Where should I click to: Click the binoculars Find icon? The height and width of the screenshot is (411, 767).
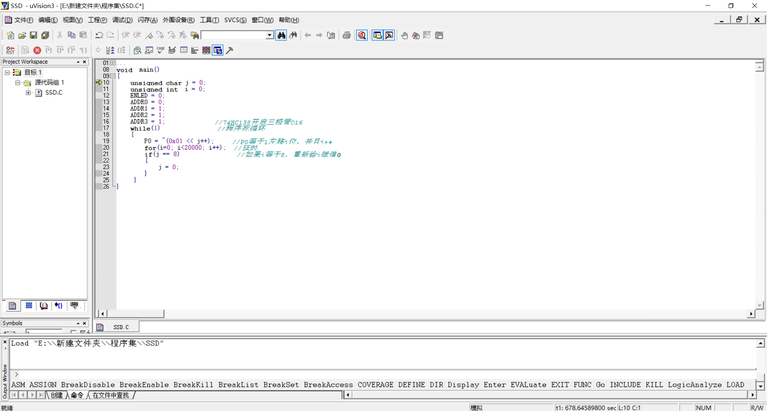(x=281, y=35)
